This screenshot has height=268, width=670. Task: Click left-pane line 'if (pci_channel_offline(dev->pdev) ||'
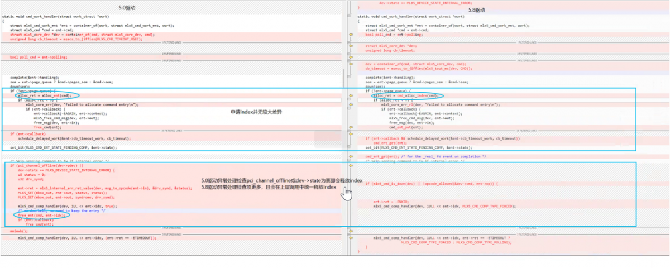pyautogui.click(x=46, y=165)
